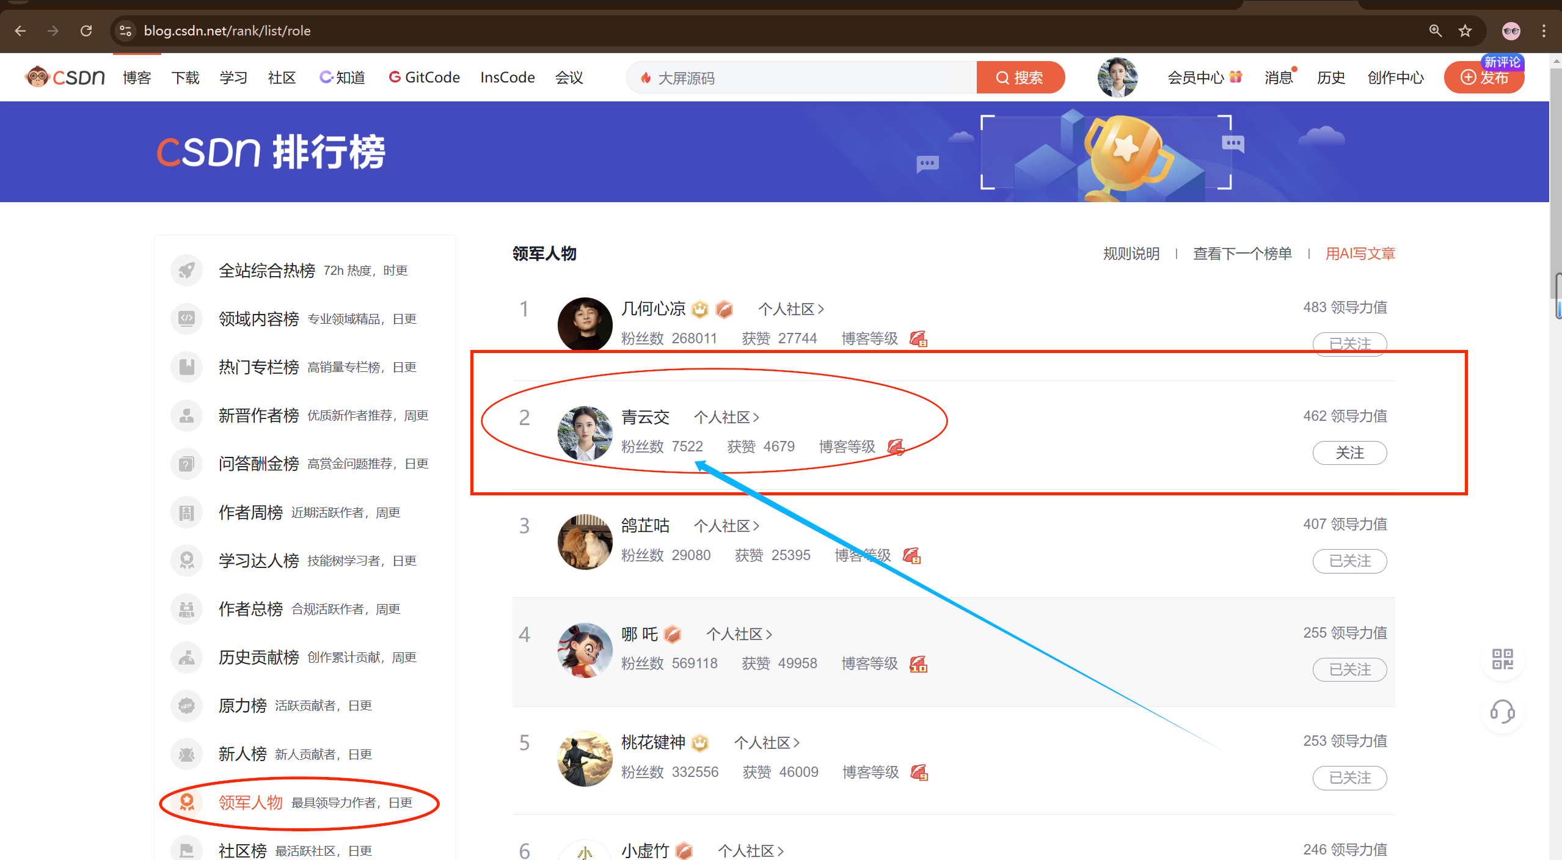1562x860 pixels.
Task: Click the zoom magnifier icon in address bar
Action: 1435,31
